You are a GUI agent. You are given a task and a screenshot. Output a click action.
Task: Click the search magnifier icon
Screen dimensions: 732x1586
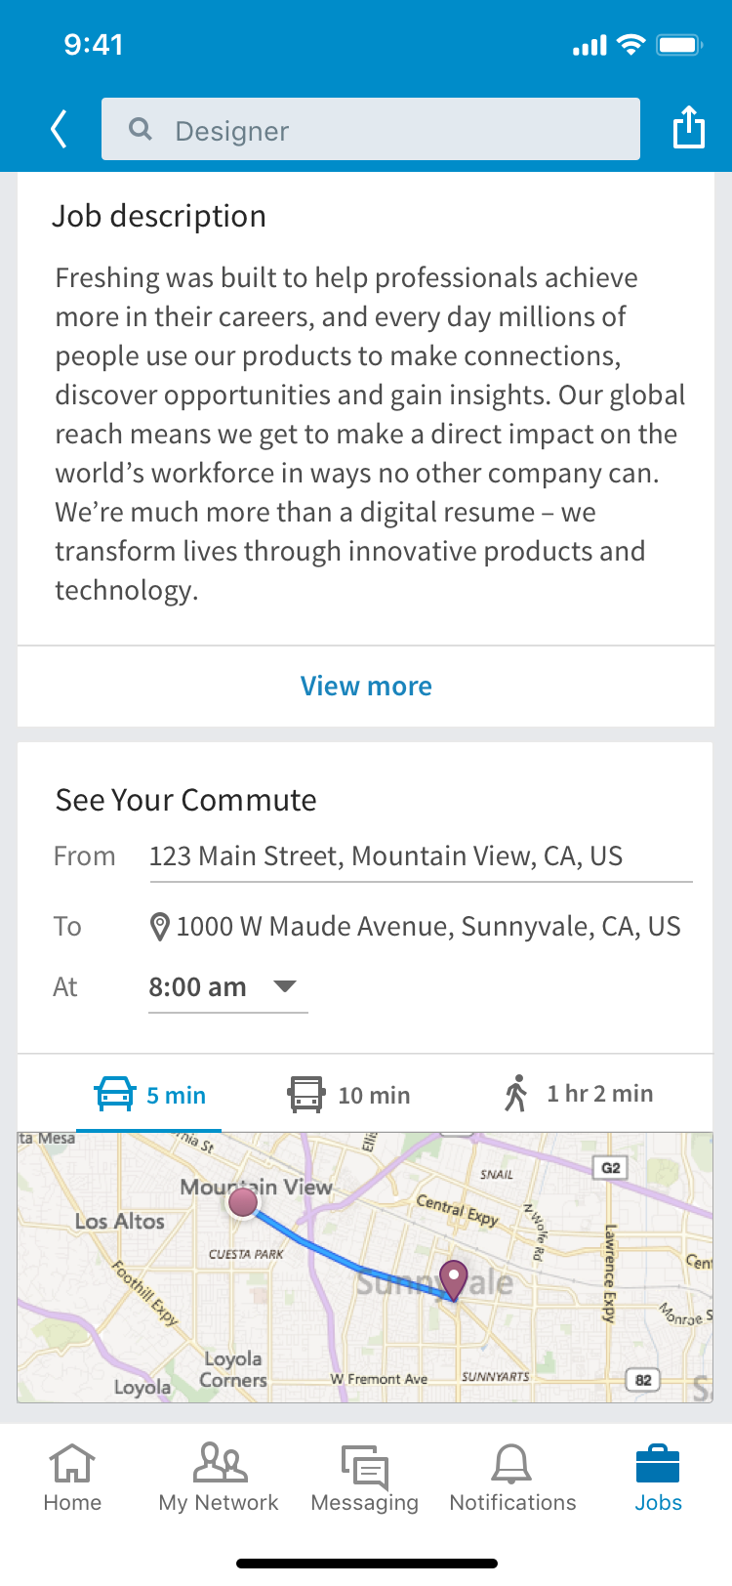(x=141, y=129)
